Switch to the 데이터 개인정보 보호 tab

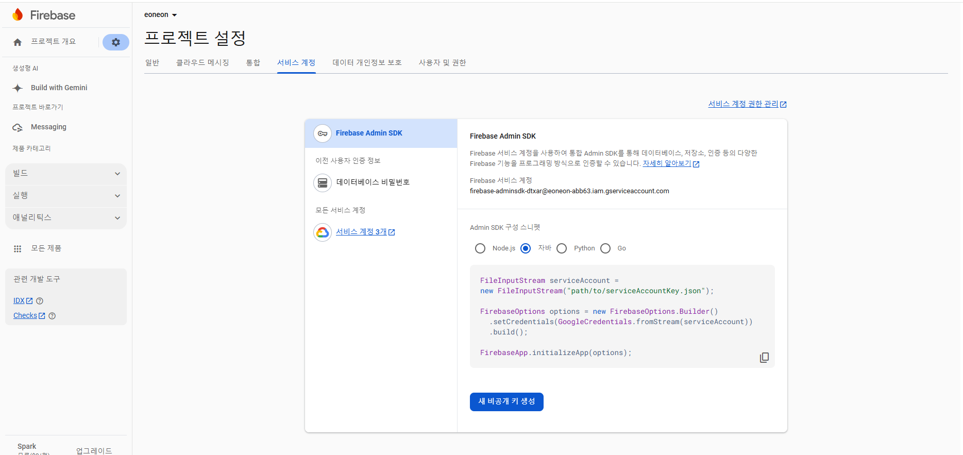pyautogui.click(x=367, y=62)
